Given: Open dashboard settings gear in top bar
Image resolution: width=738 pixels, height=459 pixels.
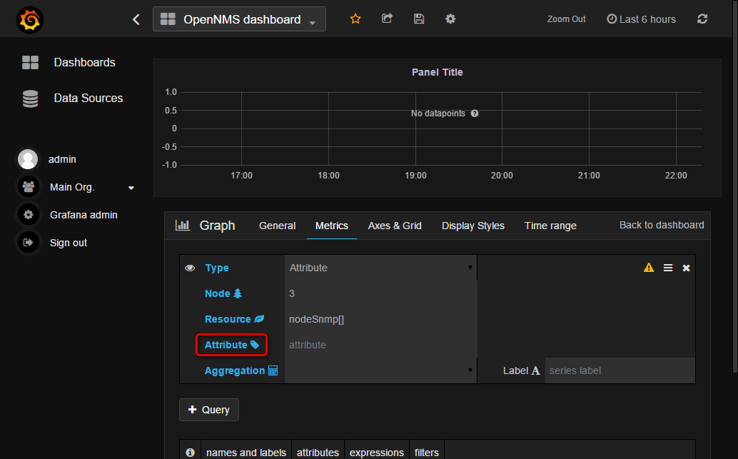Looking at the screenshot, I should 450,19.
